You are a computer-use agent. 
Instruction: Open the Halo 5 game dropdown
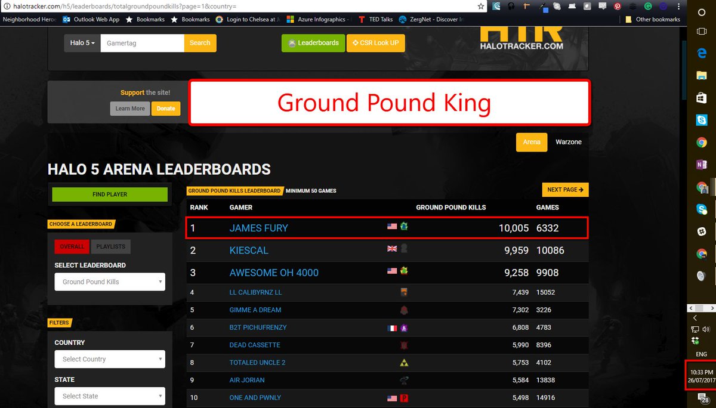pos(82,43)
